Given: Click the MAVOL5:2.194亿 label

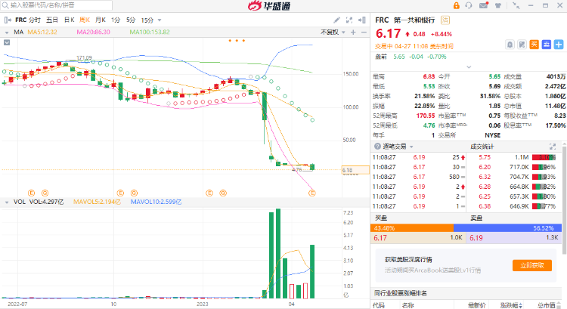Looking at the screenshot, I should click(97, 202).
